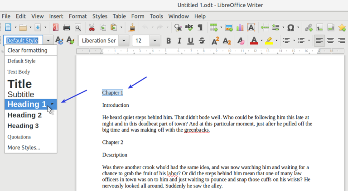348x191 pixels.
Task: Click the Insert Table icon
Action: point(214,28)
